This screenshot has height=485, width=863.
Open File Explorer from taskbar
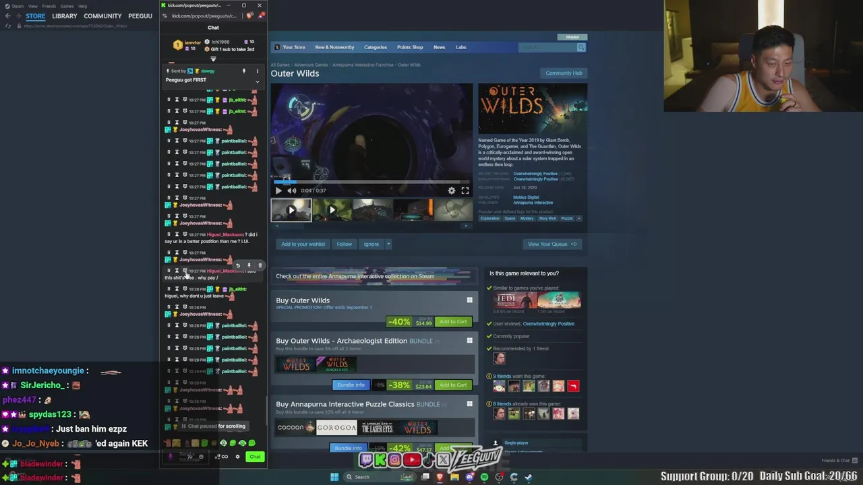click(455, 477)
